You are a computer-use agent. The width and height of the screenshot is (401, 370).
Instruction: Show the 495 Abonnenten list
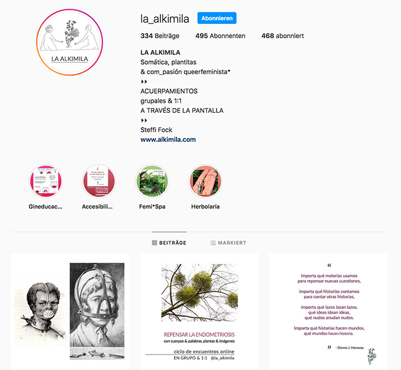tap(220, 36)
